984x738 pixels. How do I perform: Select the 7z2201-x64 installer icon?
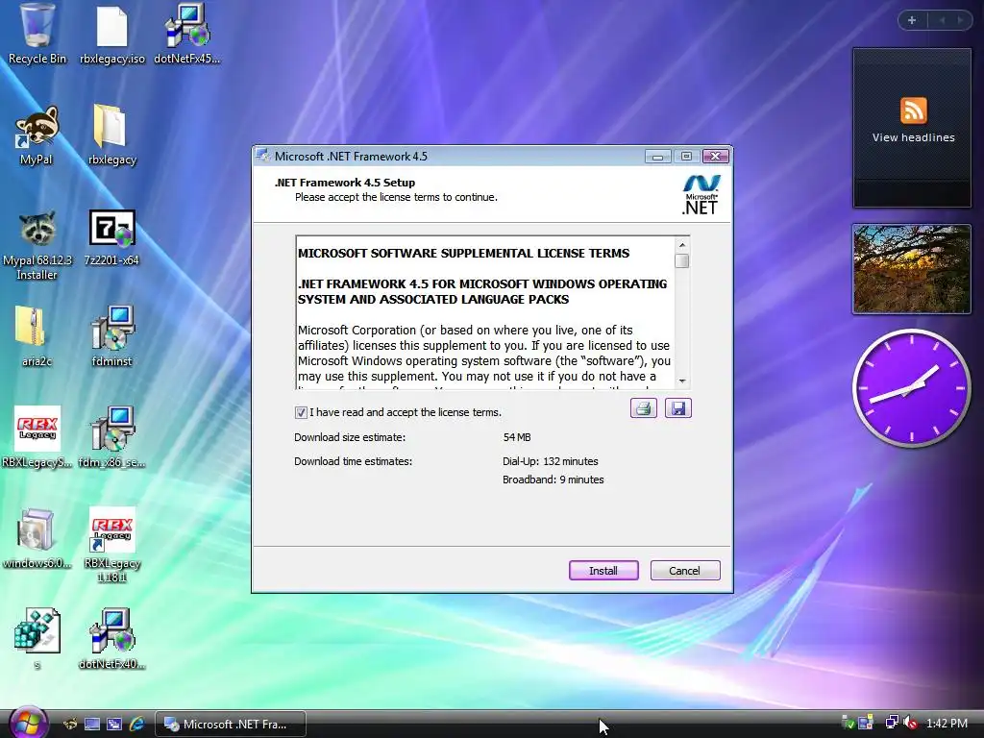(111, 237)
